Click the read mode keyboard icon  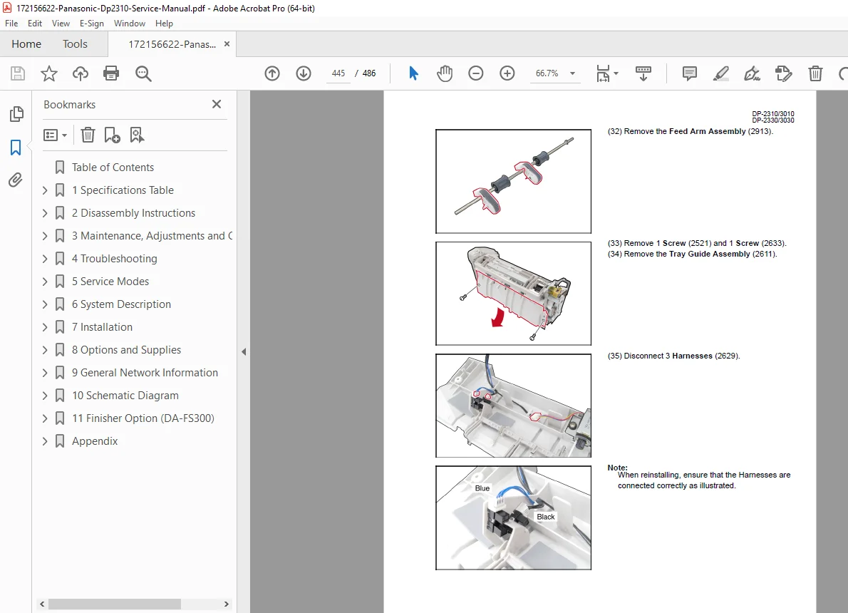[x=643, y=73]
